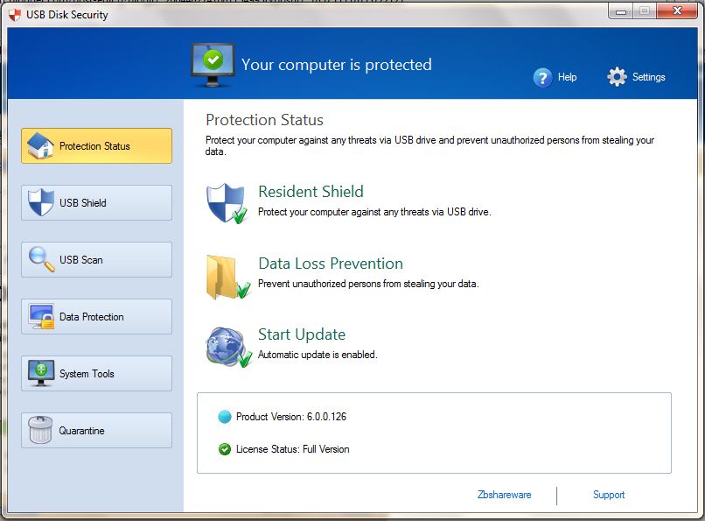Screen dimensions: 705x521
Task: Click 'Protect your computer against any threats via USB drive.' text
Action: (x=374, y=212)
